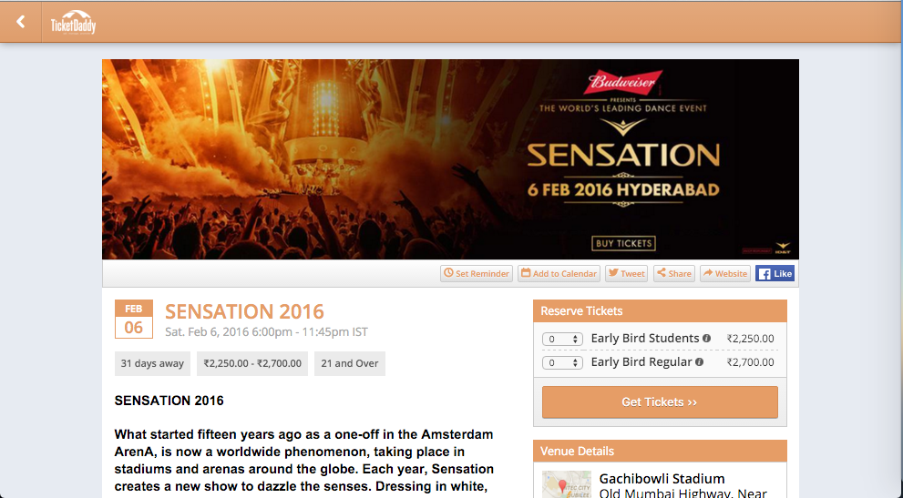Click the Get Tickets button
Viewport: 903px width, 498px height.
tap(660, 401)
